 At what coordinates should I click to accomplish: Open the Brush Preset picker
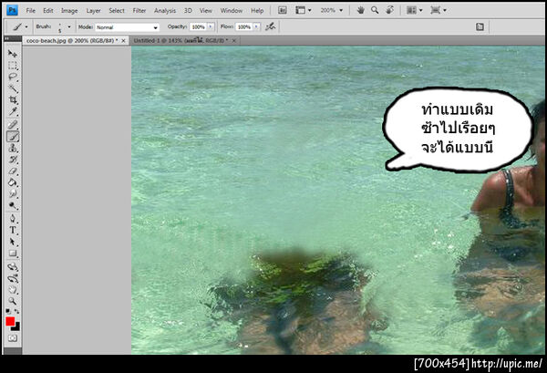(x=64, y=26)
